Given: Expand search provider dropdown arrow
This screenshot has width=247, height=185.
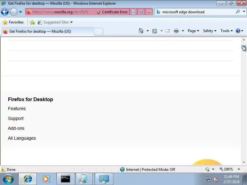Looking at the screenshot, I should [244, 11].
